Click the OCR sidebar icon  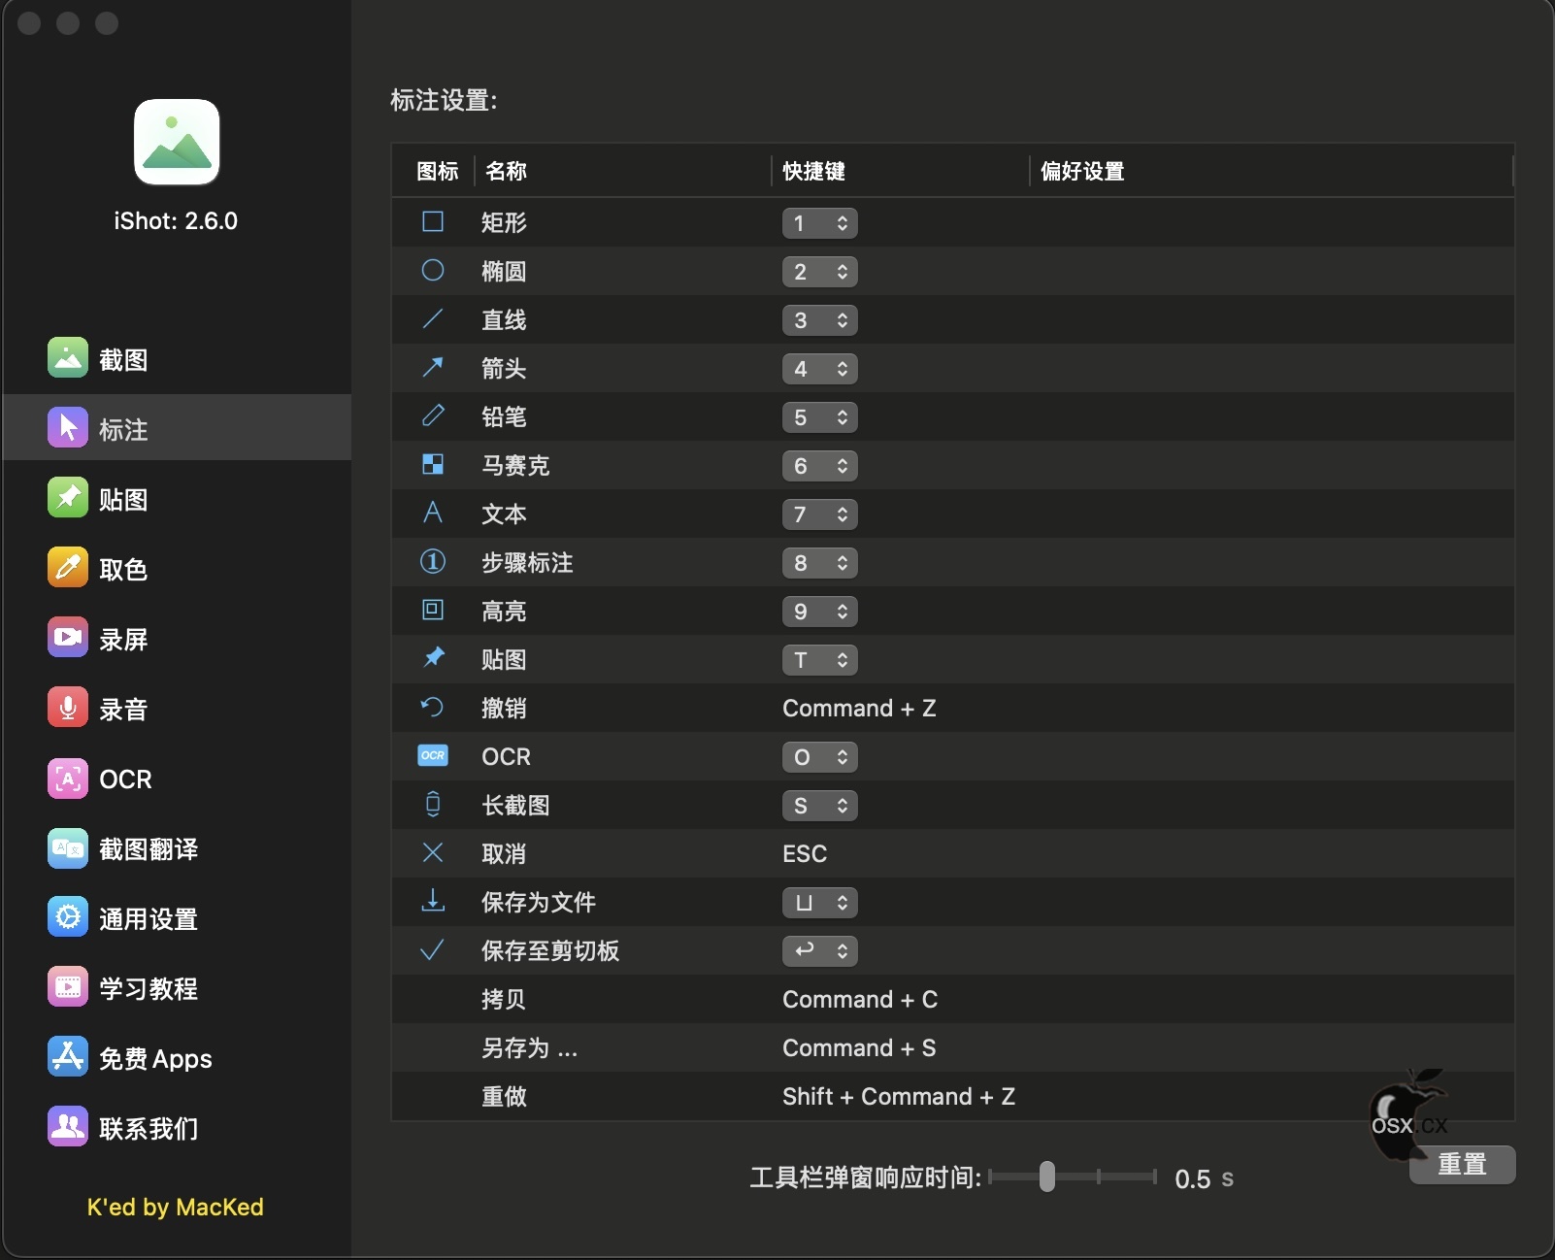[x=67, y=779]
